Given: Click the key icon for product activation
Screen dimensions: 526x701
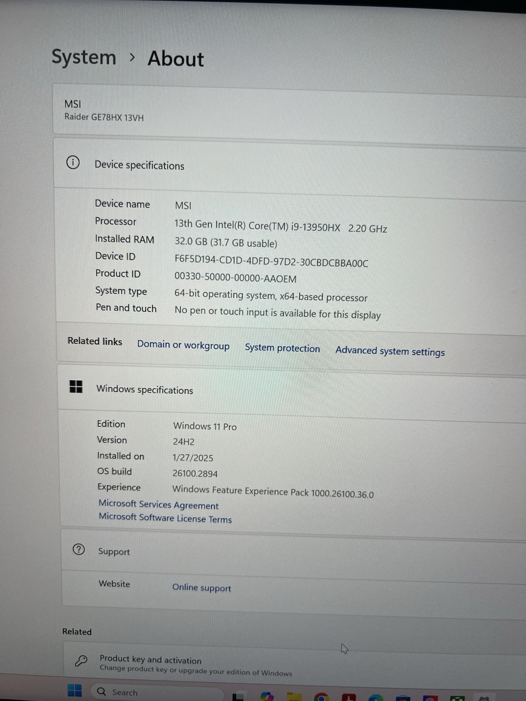Looking at the screenshot, I should 81,661.
